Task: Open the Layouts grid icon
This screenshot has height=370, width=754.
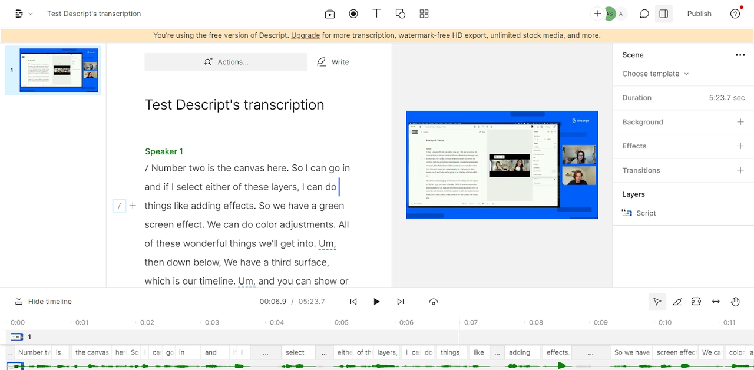Action: pos(424,14)
